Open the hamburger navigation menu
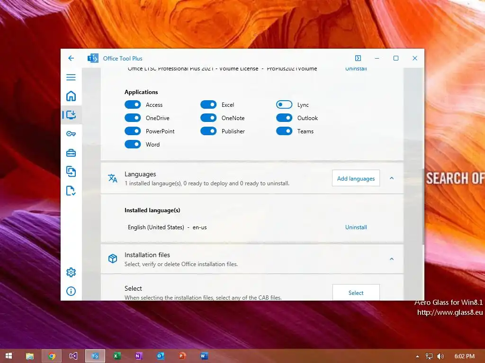 tap(71, 77)
